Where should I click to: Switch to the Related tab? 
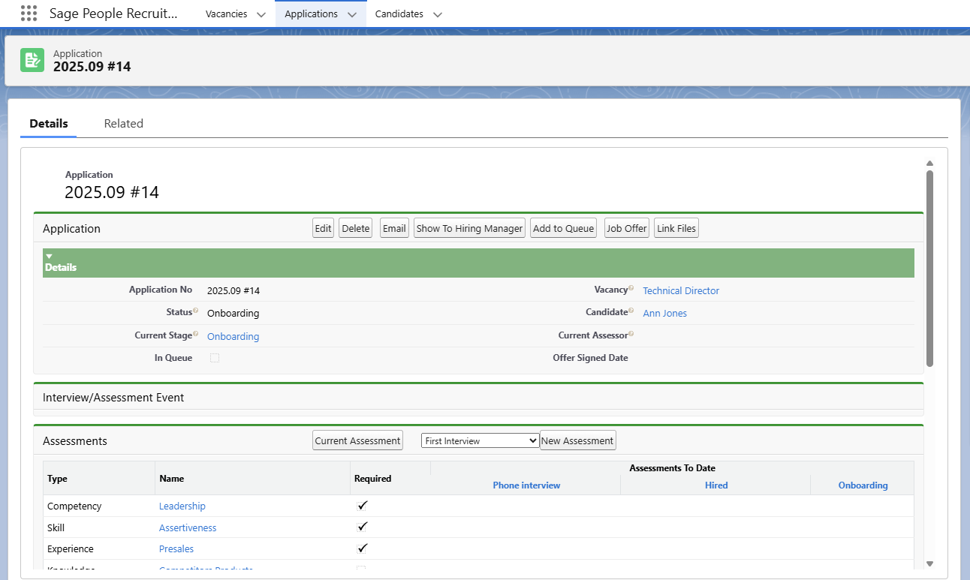(123, 124)
